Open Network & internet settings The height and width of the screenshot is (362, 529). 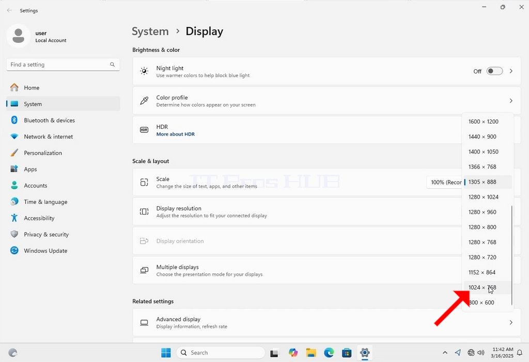tap(63, 137)
